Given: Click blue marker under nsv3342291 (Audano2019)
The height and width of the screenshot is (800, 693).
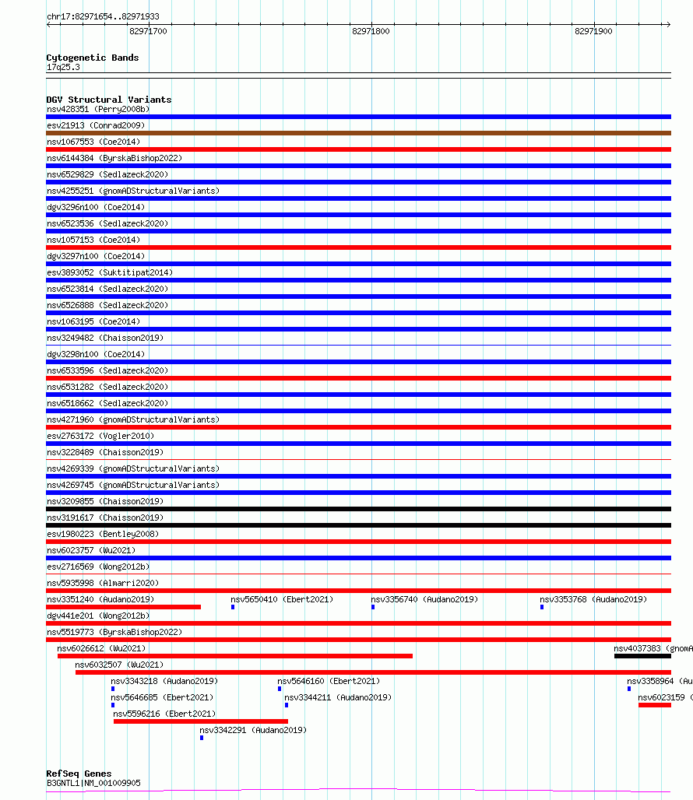Looking at the screenshot, I should tap(202, 738).
